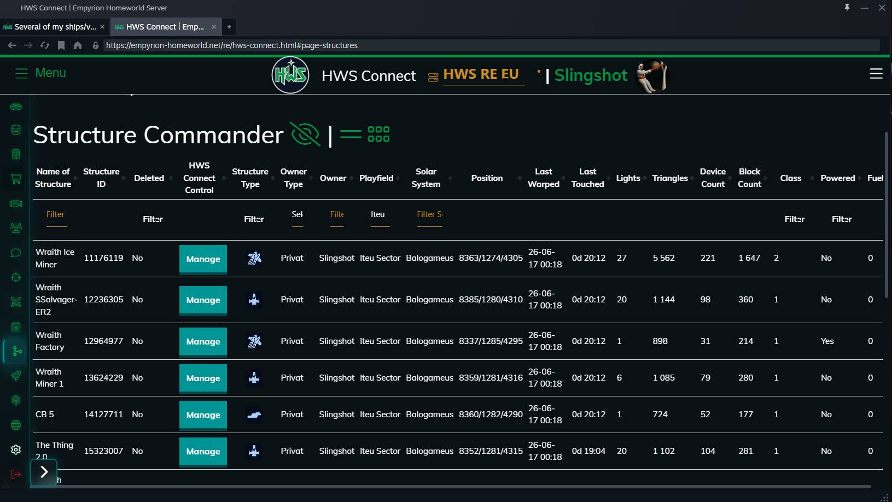This screenshot has width=892, height=502.
Task: Toggle the crossed-eye visibility next to Structure Commander
Action: tap(305, 134)
